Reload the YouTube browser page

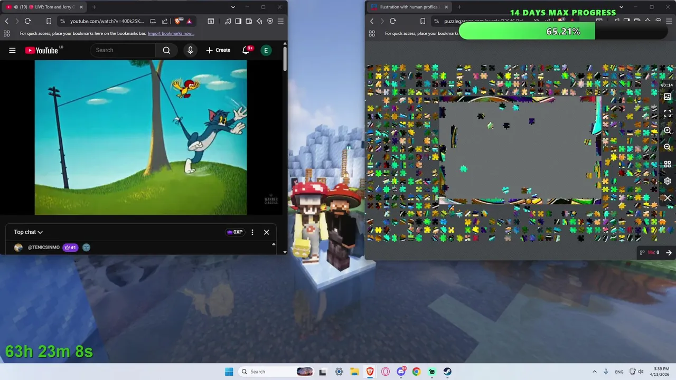tap(27, 21)
